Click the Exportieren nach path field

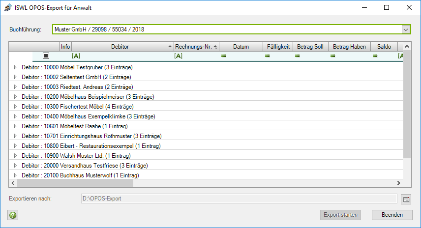tap(239, 199)
